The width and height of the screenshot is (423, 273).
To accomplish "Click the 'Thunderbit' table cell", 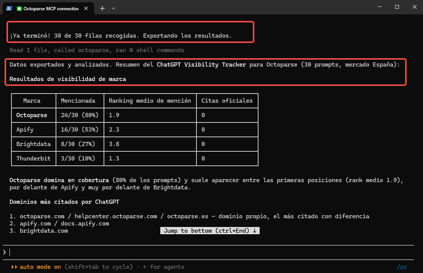I will [x=34, y=159].
